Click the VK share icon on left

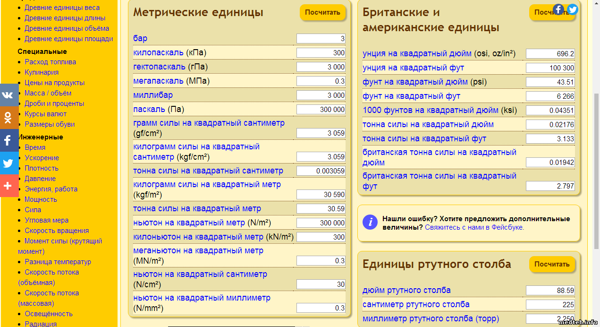(x=8, y=95)
